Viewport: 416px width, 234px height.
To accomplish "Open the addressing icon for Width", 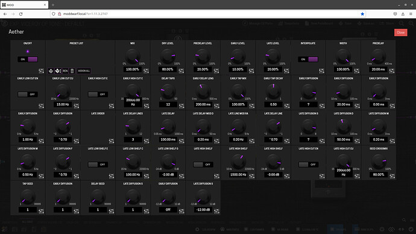I will click(357, 71).
